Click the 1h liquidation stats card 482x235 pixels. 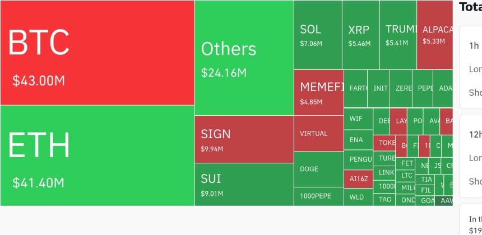coord(471,67)
